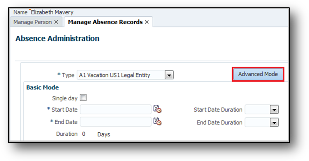The height and width of the screenshot is (161, 309).
Task: Click the Single day label text
Action: pyautogui.click(x=65, y=98)
